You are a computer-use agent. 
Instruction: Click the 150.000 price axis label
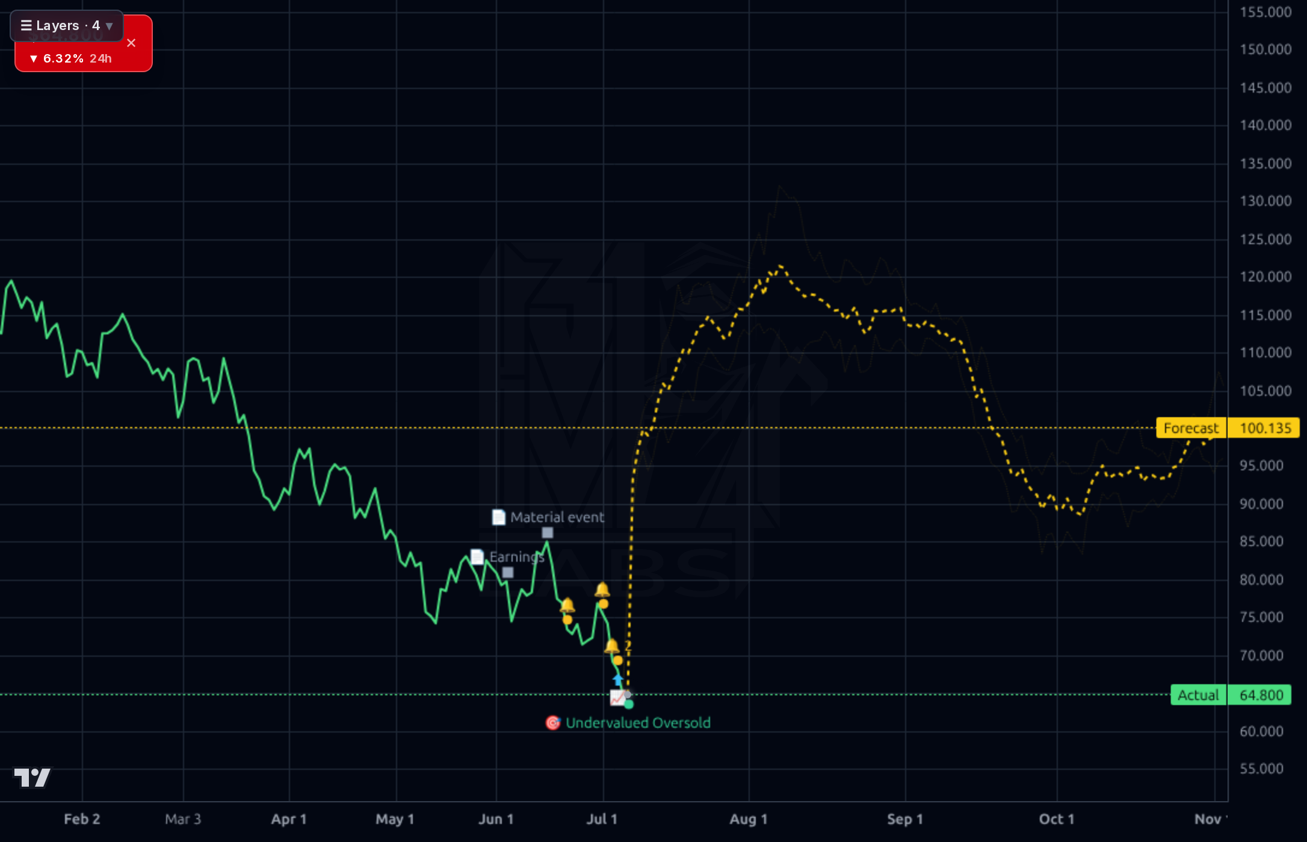(1265, 49)
